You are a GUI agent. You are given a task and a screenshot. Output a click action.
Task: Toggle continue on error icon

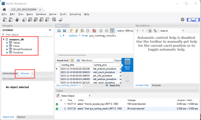[94, 31]
